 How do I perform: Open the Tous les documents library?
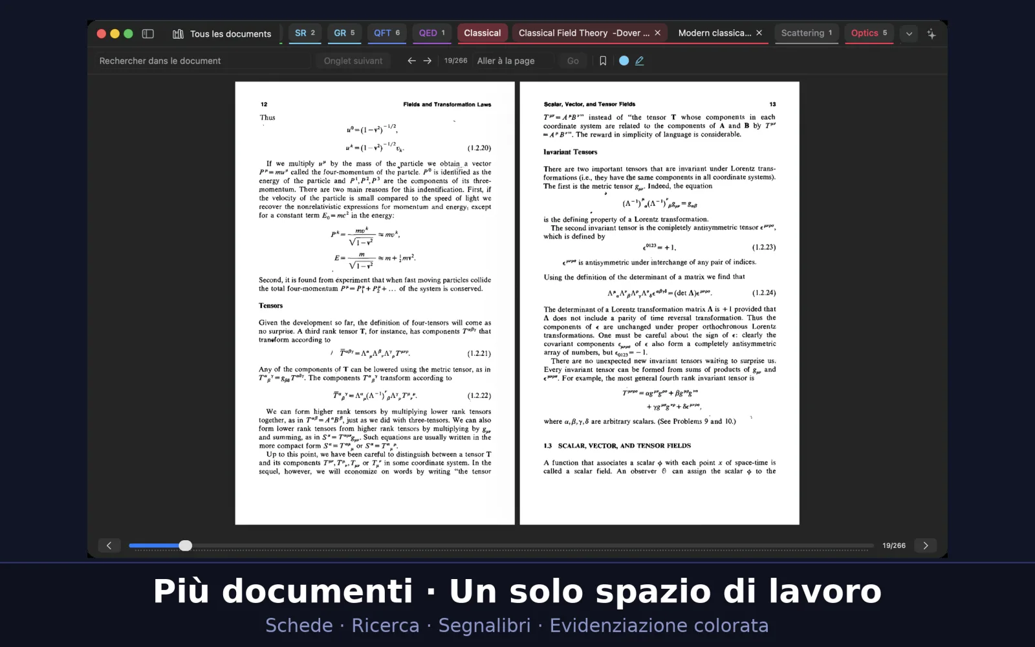pos(222,34)
